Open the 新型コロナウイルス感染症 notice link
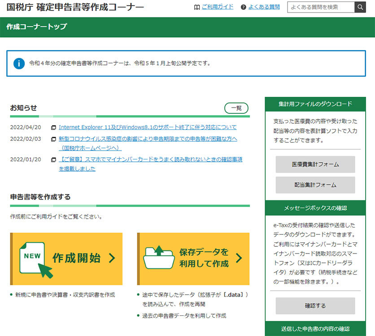 148,139
